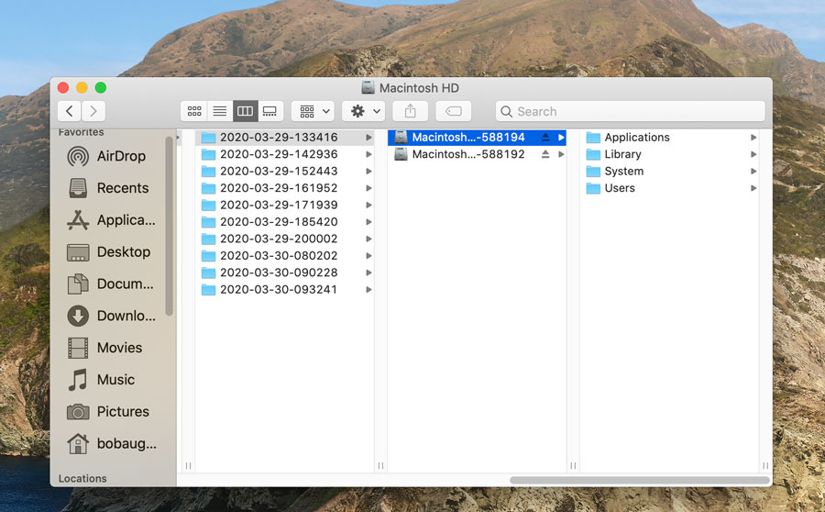Select folder 2020-03-29-171939

click(285, 205)
